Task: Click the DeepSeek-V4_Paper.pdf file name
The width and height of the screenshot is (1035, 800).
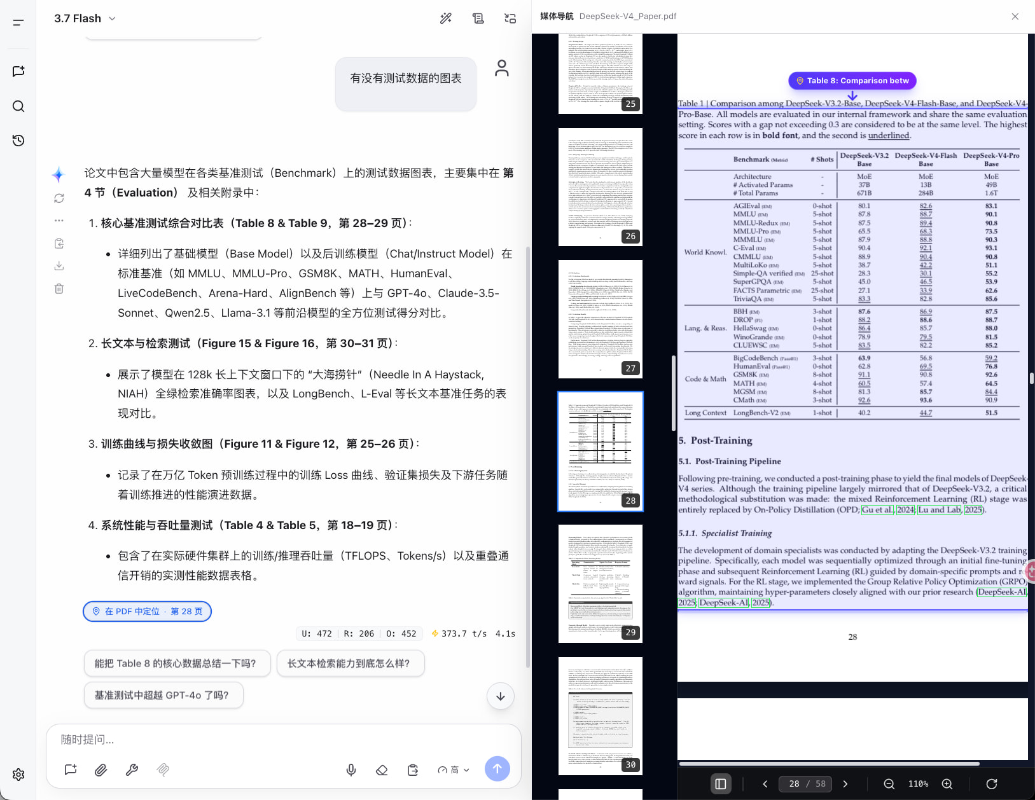Action: (x=628, y=17)
